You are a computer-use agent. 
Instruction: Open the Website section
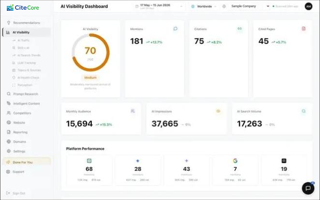click(27, 123)
